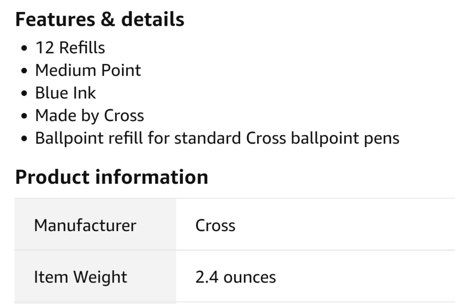Click the Made by Cross text

[x=90, y=116]
